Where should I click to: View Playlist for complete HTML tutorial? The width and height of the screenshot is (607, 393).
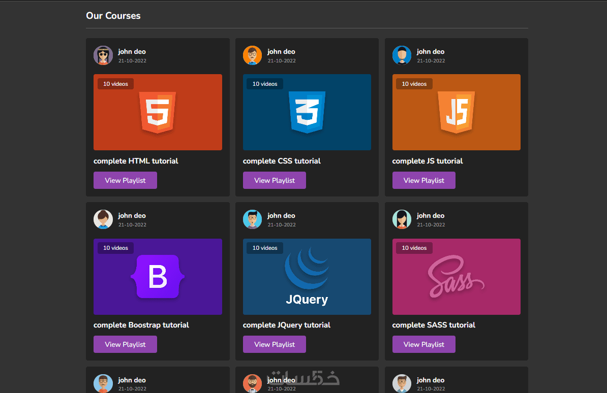125,180
